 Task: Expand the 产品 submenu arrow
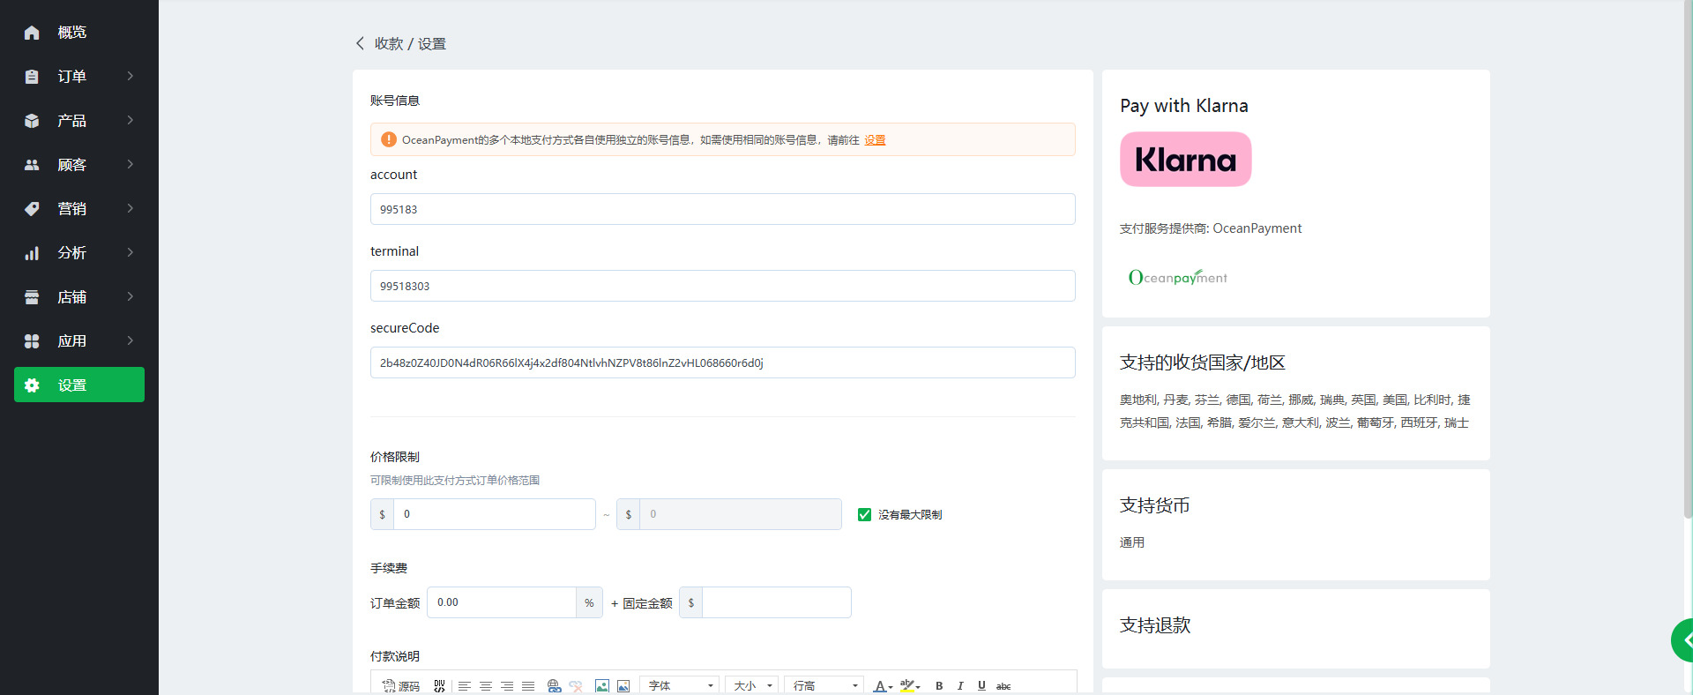[x=131, y=120]
